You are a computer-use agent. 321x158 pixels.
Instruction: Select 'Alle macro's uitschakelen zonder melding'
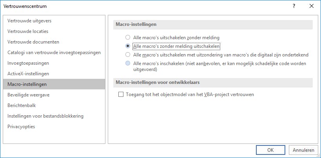127,38
